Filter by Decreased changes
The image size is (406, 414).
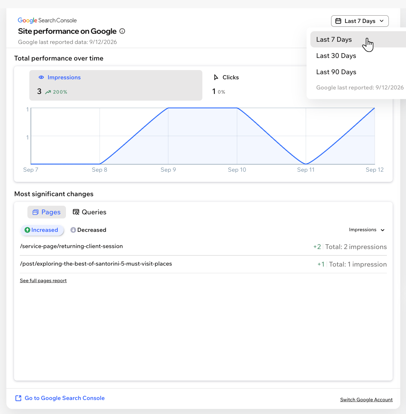tap(88, 230)
